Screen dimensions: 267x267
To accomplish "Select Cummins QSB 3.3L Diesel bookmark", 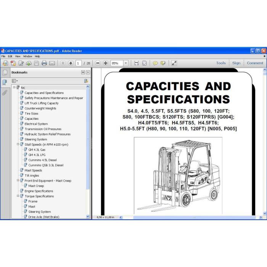I will (46, 165).
